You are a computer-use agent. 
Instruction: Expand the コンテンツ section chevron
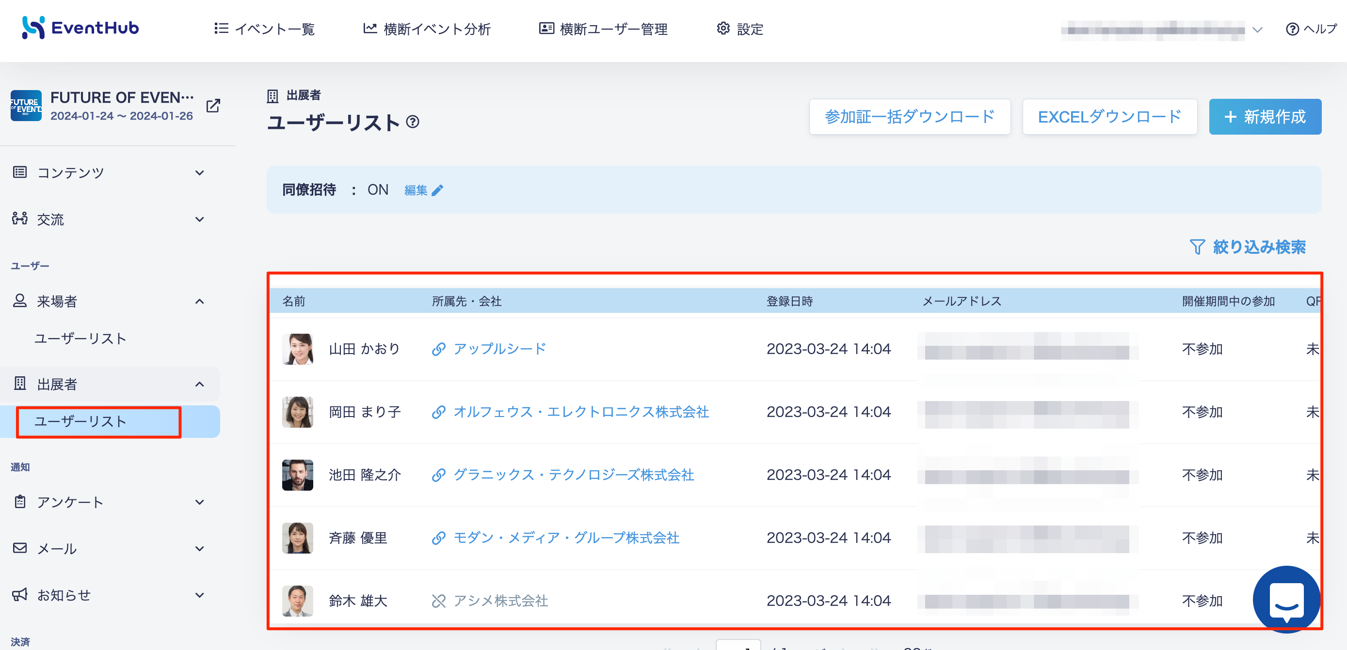199,173
